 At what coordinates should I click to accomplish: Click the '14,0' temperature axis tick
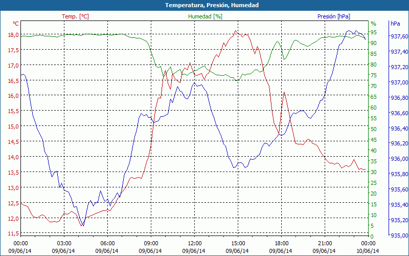[x=13, y=157]
